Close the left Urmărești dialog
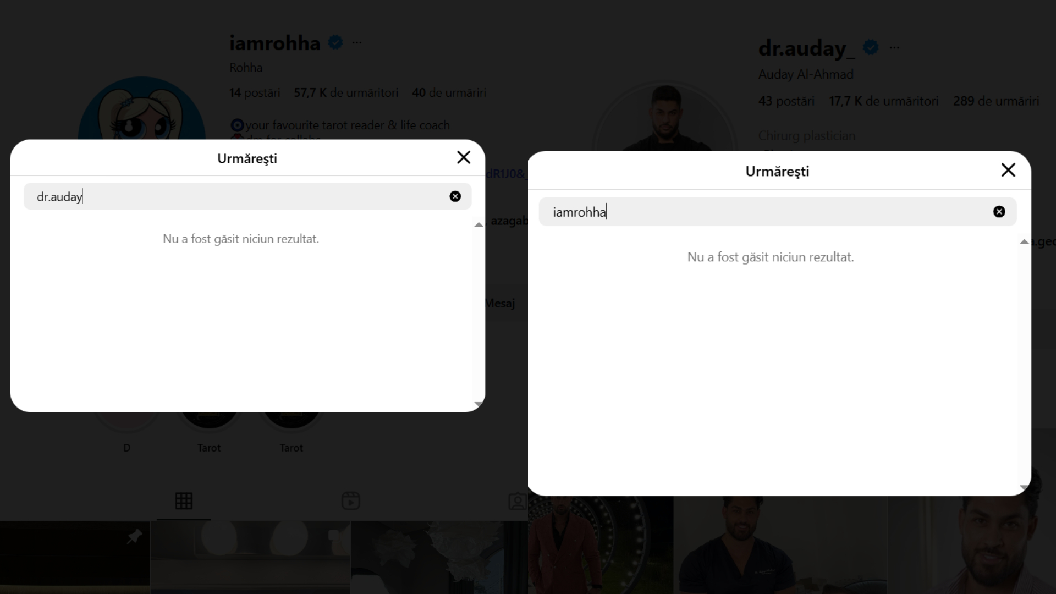1056x594 pixels. pyautogui.click(x=464, y=158)
